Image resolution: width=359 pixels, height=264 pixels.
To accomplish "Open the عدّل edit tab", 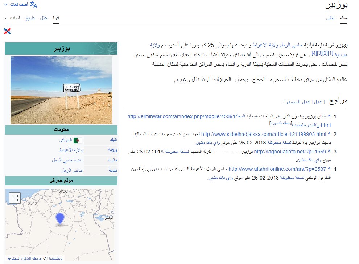I will (44, 18).
